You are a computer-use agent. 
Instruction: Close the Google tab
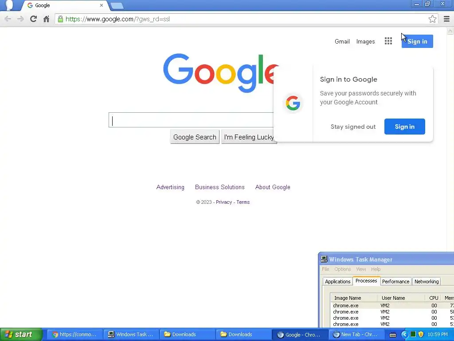[102, 5]
